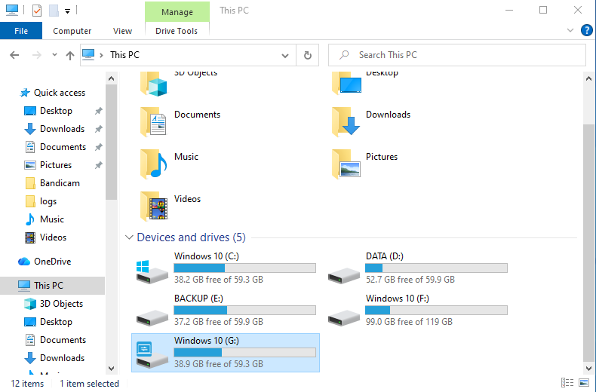Image resolution: width=596 pixels, height=392 pixels.
Task: Open the Windows 10 (C:) drive icon
Action: pyautogui.click(x=152, y=272)
